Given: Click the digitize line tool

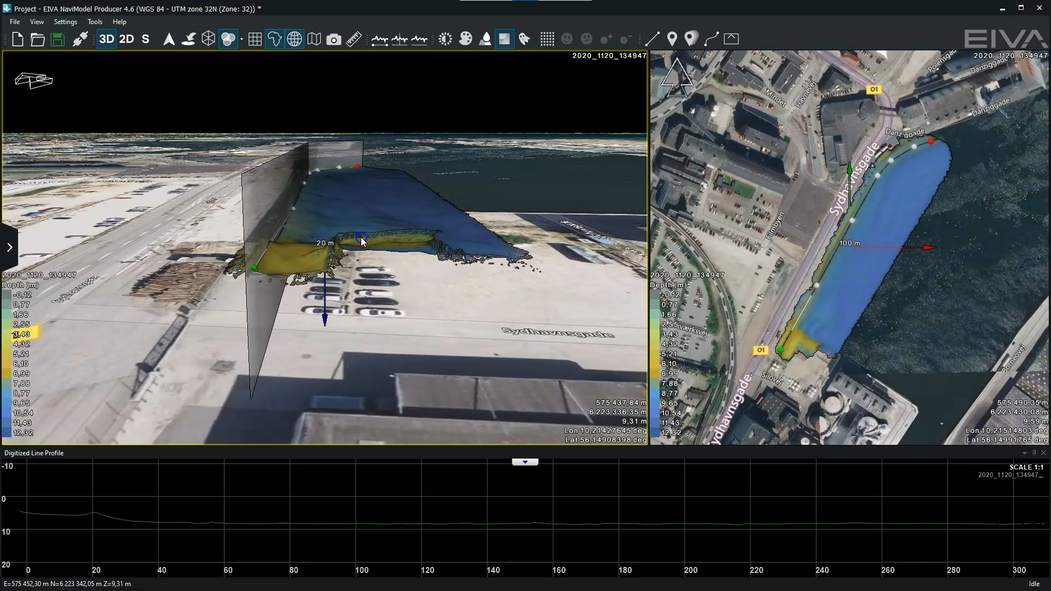Looking at the screenshot, I should tap(652, 39).
